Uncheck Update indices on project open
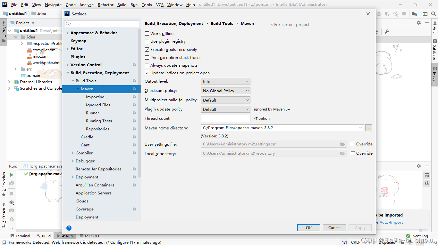Viewport: 438px width, 246px height. click(147, 73)
